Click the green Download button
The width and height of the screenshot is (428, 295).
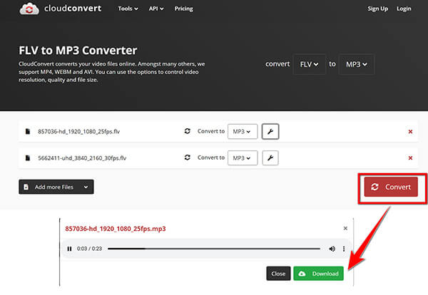pyautogui.click(x=318, y=274)
